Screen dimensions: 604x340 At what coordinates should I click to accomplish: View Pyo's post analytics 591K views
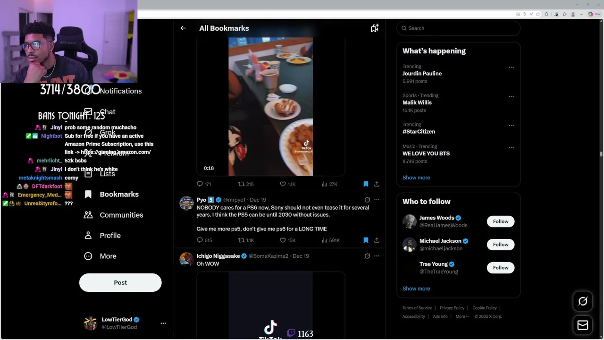point(330,240)
